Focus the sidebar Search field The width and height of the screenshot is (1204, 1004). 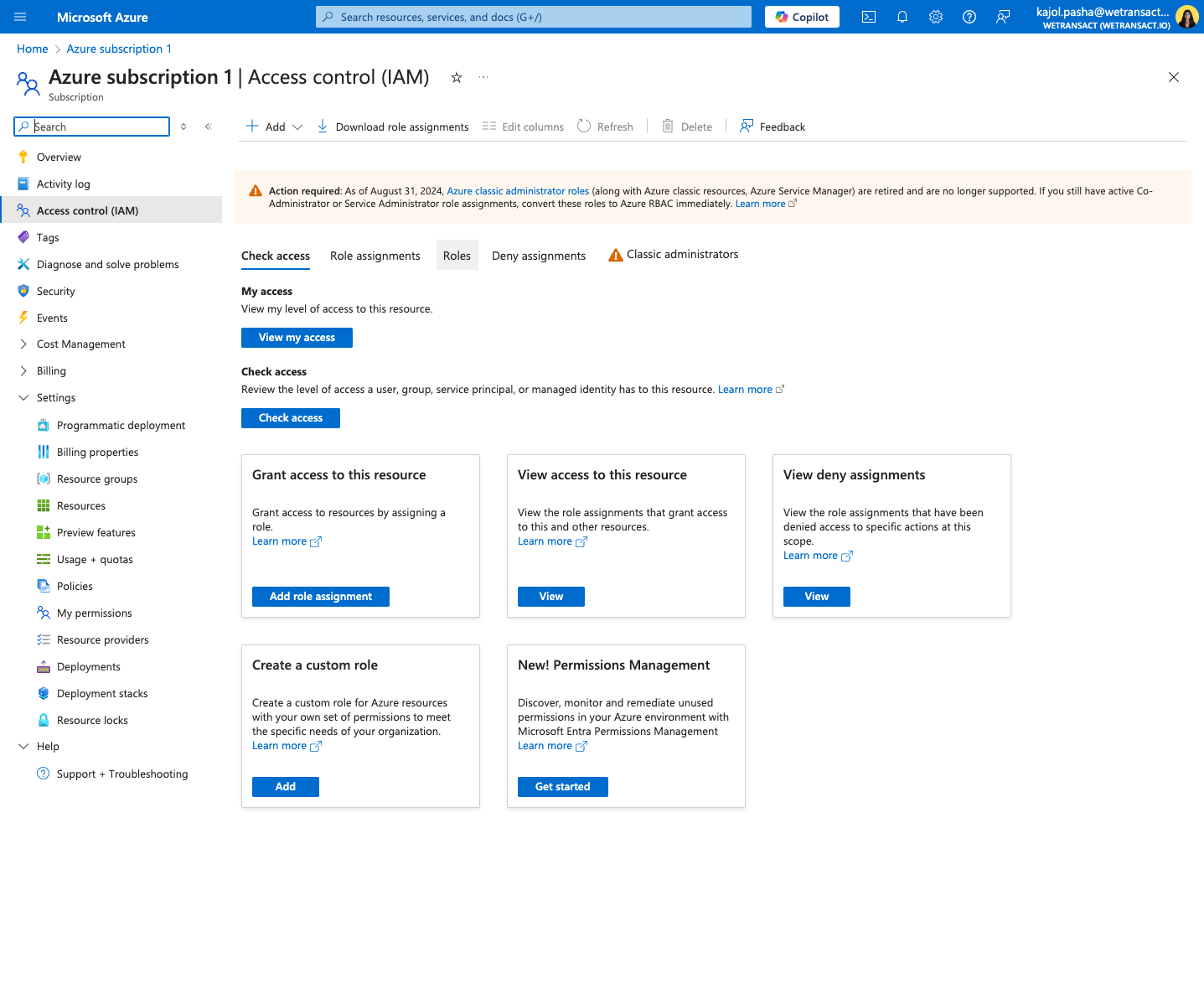[x=92, y=127]
